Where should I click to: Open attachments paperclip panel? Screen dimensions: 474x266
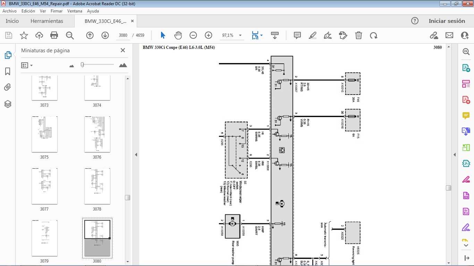click(8, 87)
